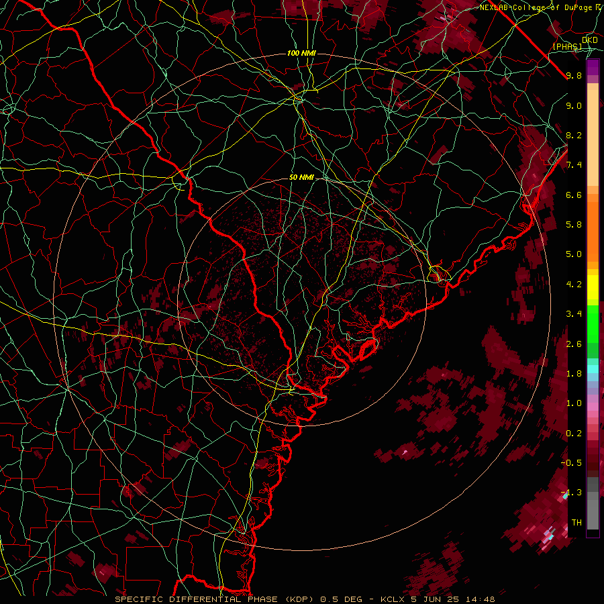The height and width of the screenshot is (604, 604).
Task: Select the cyan color bar segment
Action: pos(593,369)
